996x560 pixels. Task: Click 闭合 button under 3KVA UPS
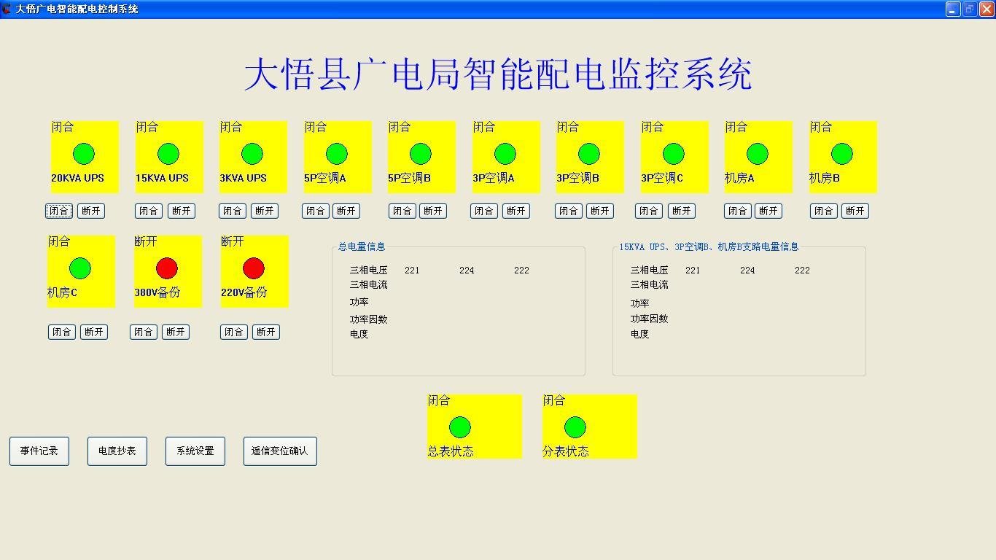pyautogui.click(x=233, y=211)
